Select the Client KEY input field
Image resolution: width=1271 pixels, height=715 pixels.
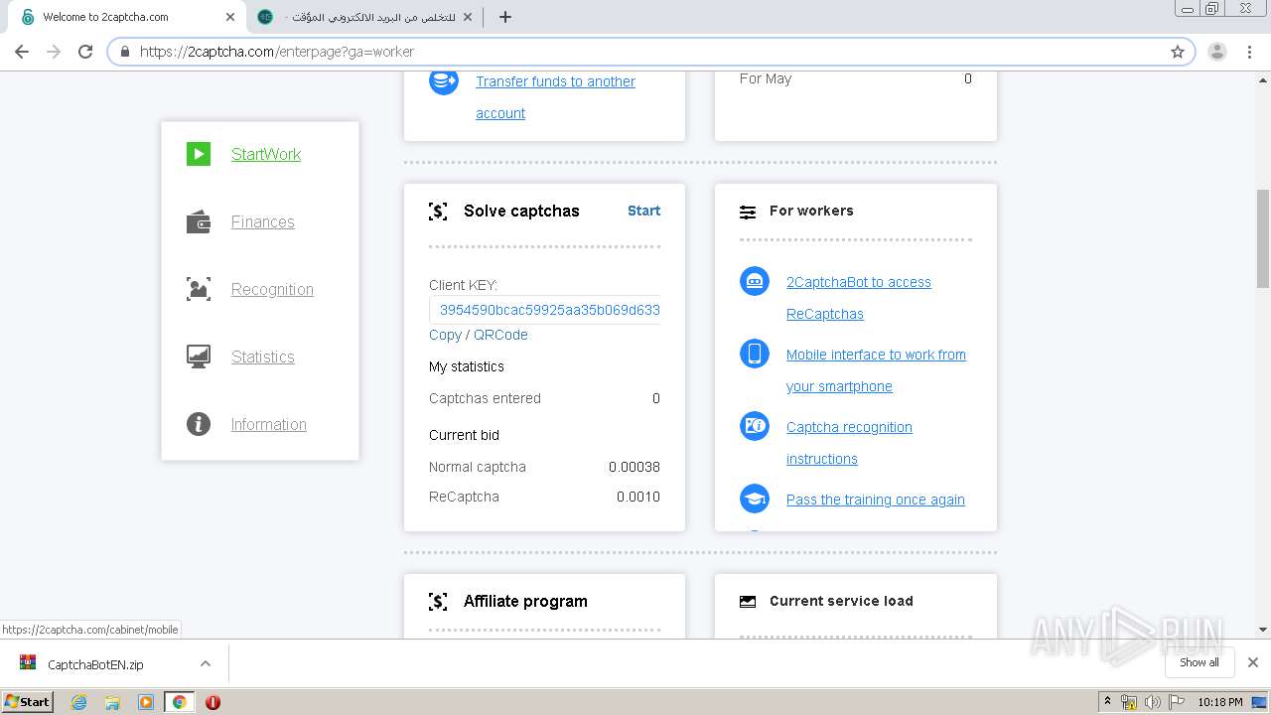[x=545, y=310]
